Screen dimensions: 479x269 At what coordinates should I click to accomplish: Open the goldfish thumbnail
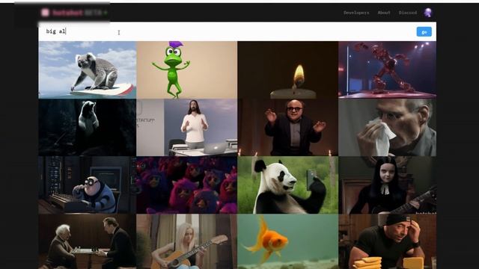[x=287, y=241]
